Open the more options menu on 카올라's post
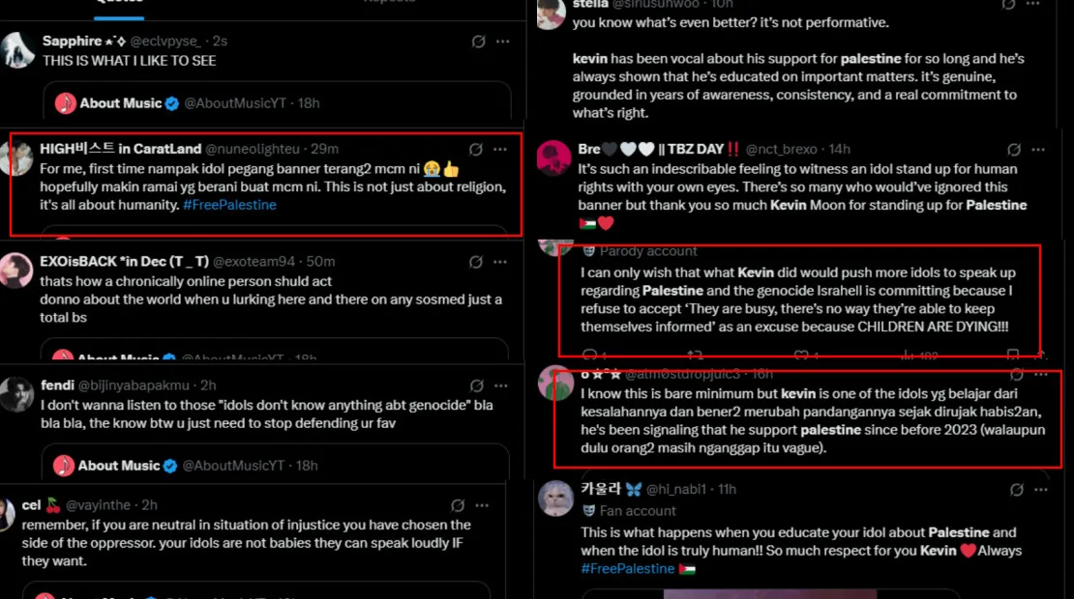Screen dimensions: 1074x599 click(x=1039, y=490)
